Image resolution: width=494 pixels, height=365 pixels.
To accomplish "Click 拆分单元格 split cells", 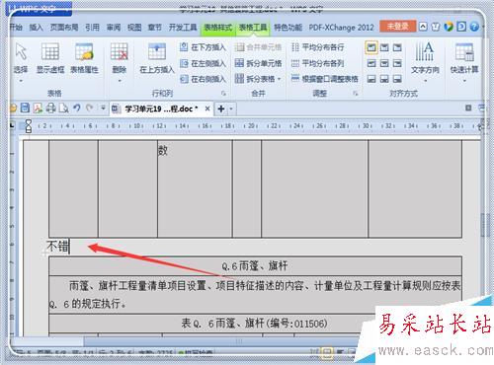I will pos(258,63).
